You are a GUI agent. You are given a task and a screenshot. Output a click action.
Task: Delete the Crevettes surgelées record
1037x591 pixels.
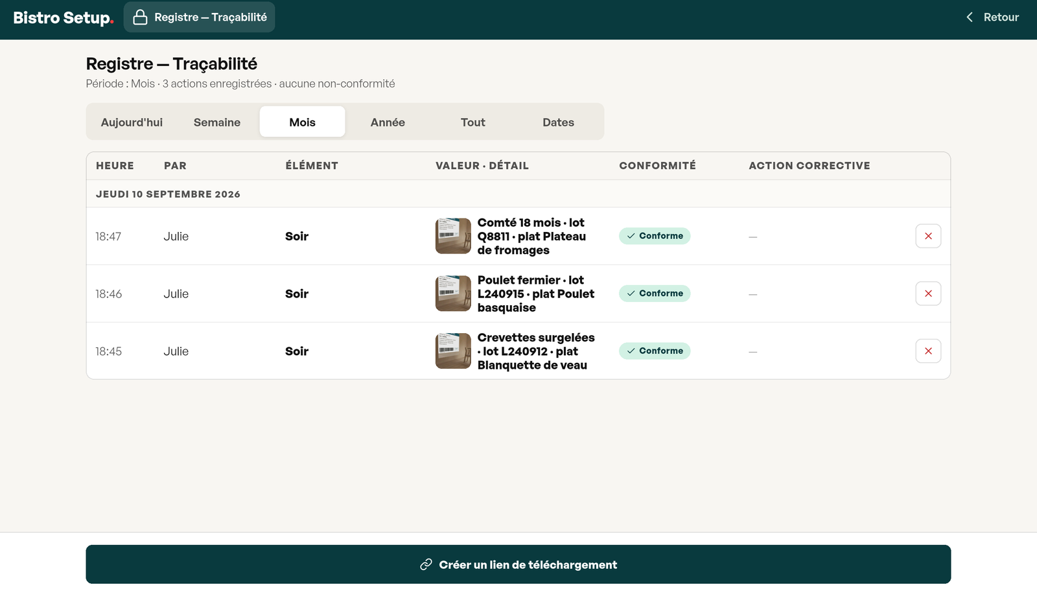(x=928, y=351)
